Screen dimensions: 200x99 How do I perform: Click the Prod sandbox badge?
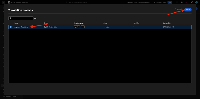coord(170,2)
